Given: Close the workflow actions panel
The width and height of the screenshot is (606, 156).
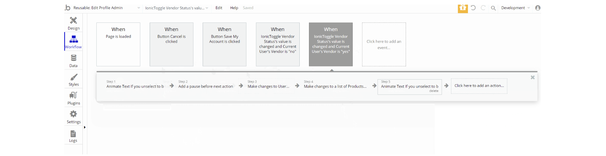Looking at the screenshot, I should 532,77.
